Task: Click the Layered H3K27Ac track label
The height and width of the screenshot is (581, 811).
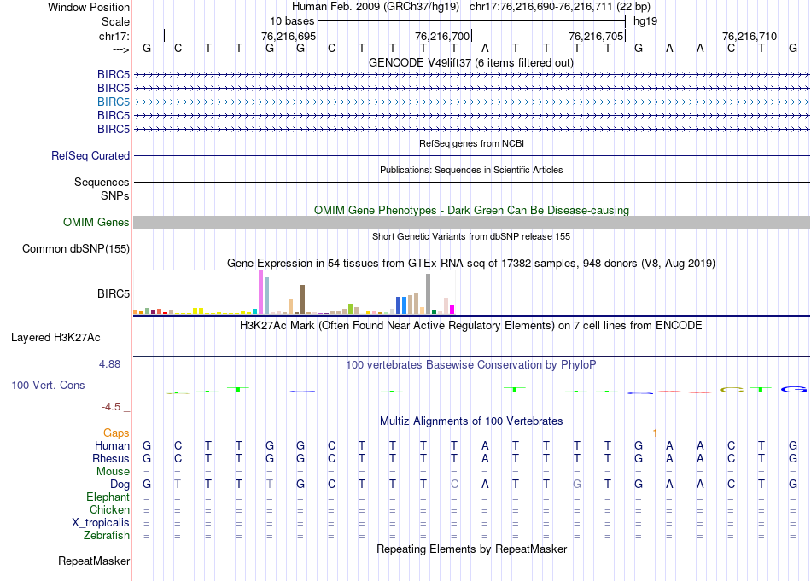Action: 55,338
